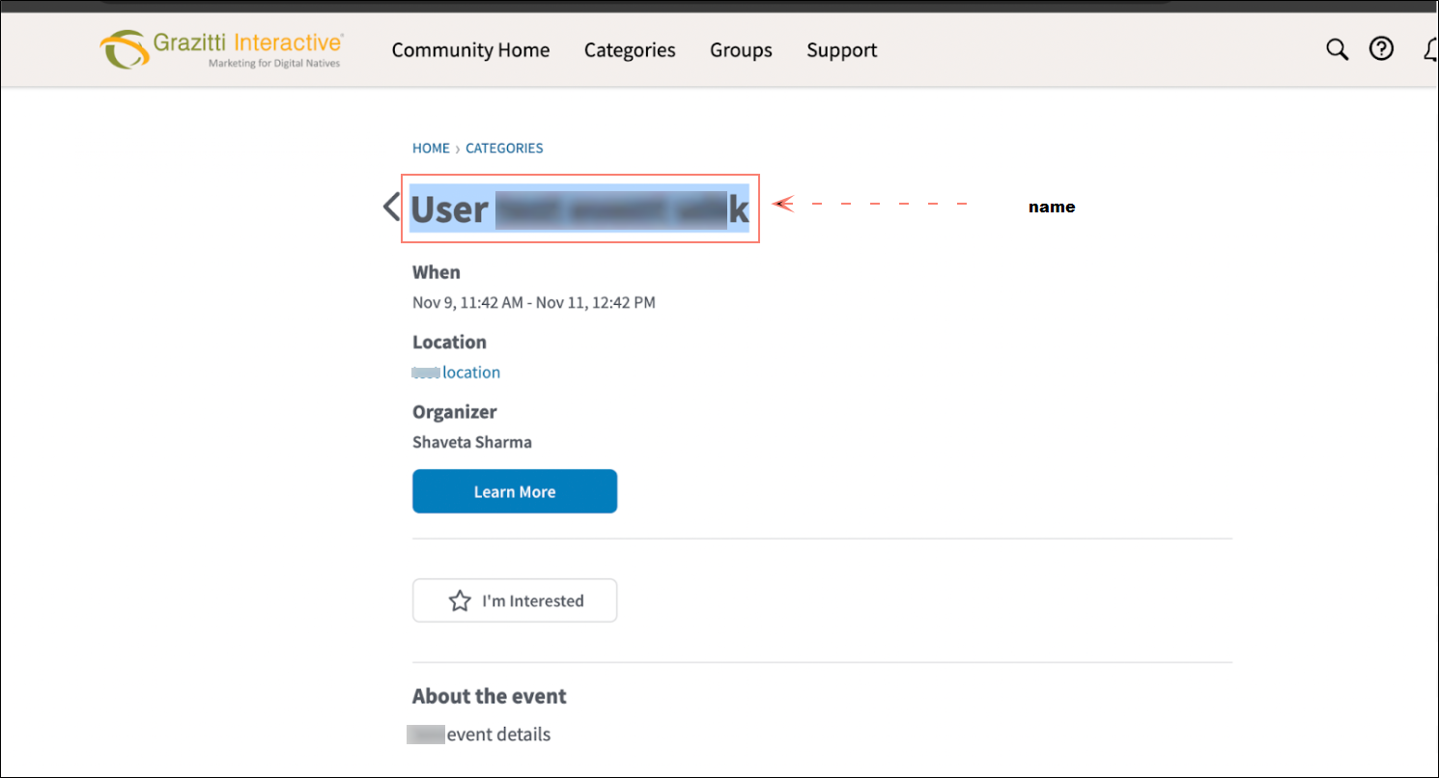Screen dimensions: 1439x778
Task: Open the event location link
Action: coord(457,373)
